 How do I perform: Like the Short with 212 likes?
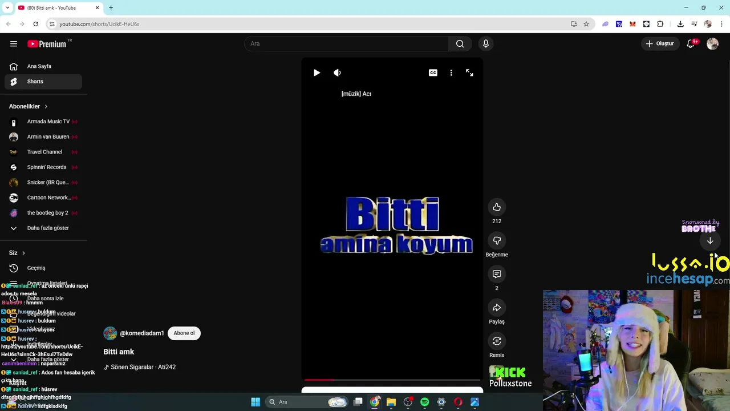click(x=497, y=207)
